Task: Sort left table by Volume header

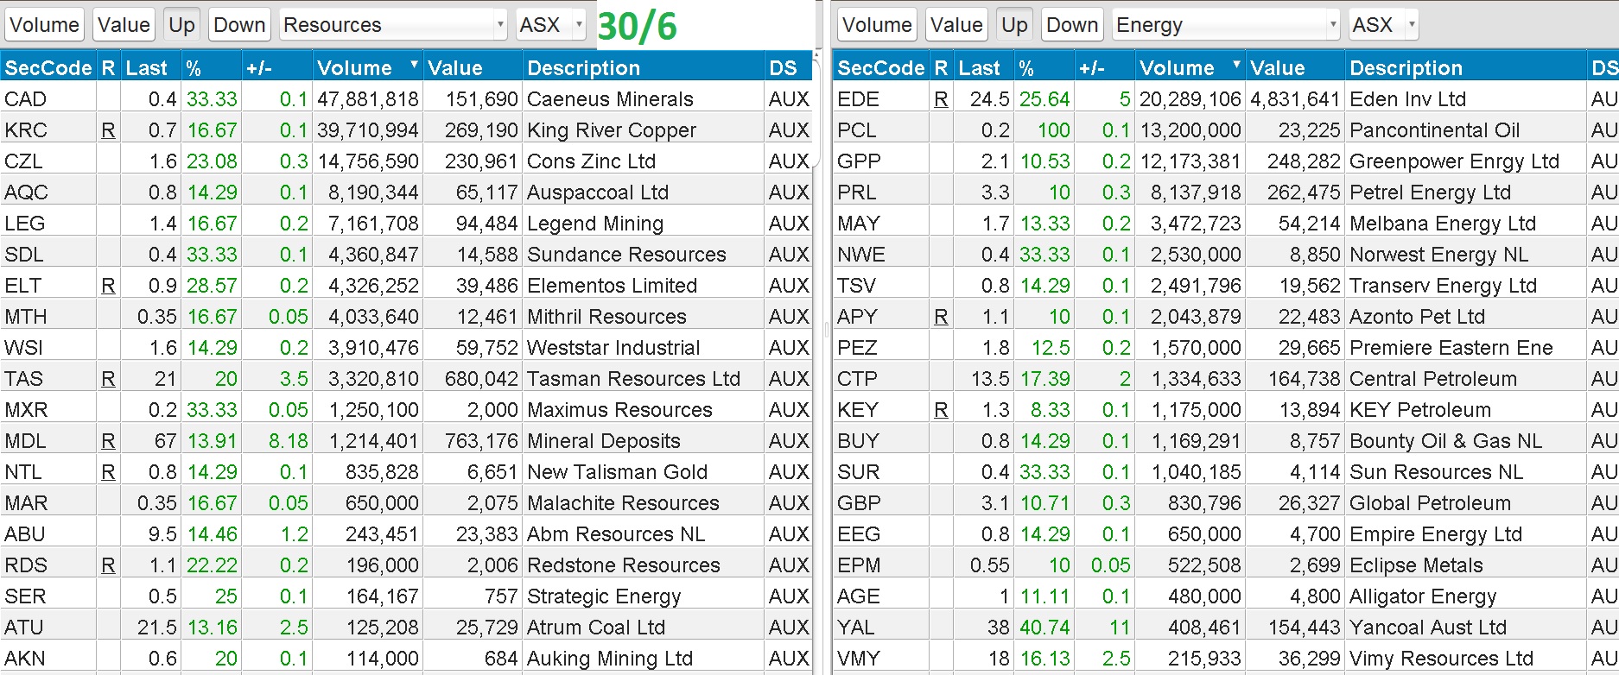Action: 366,67
